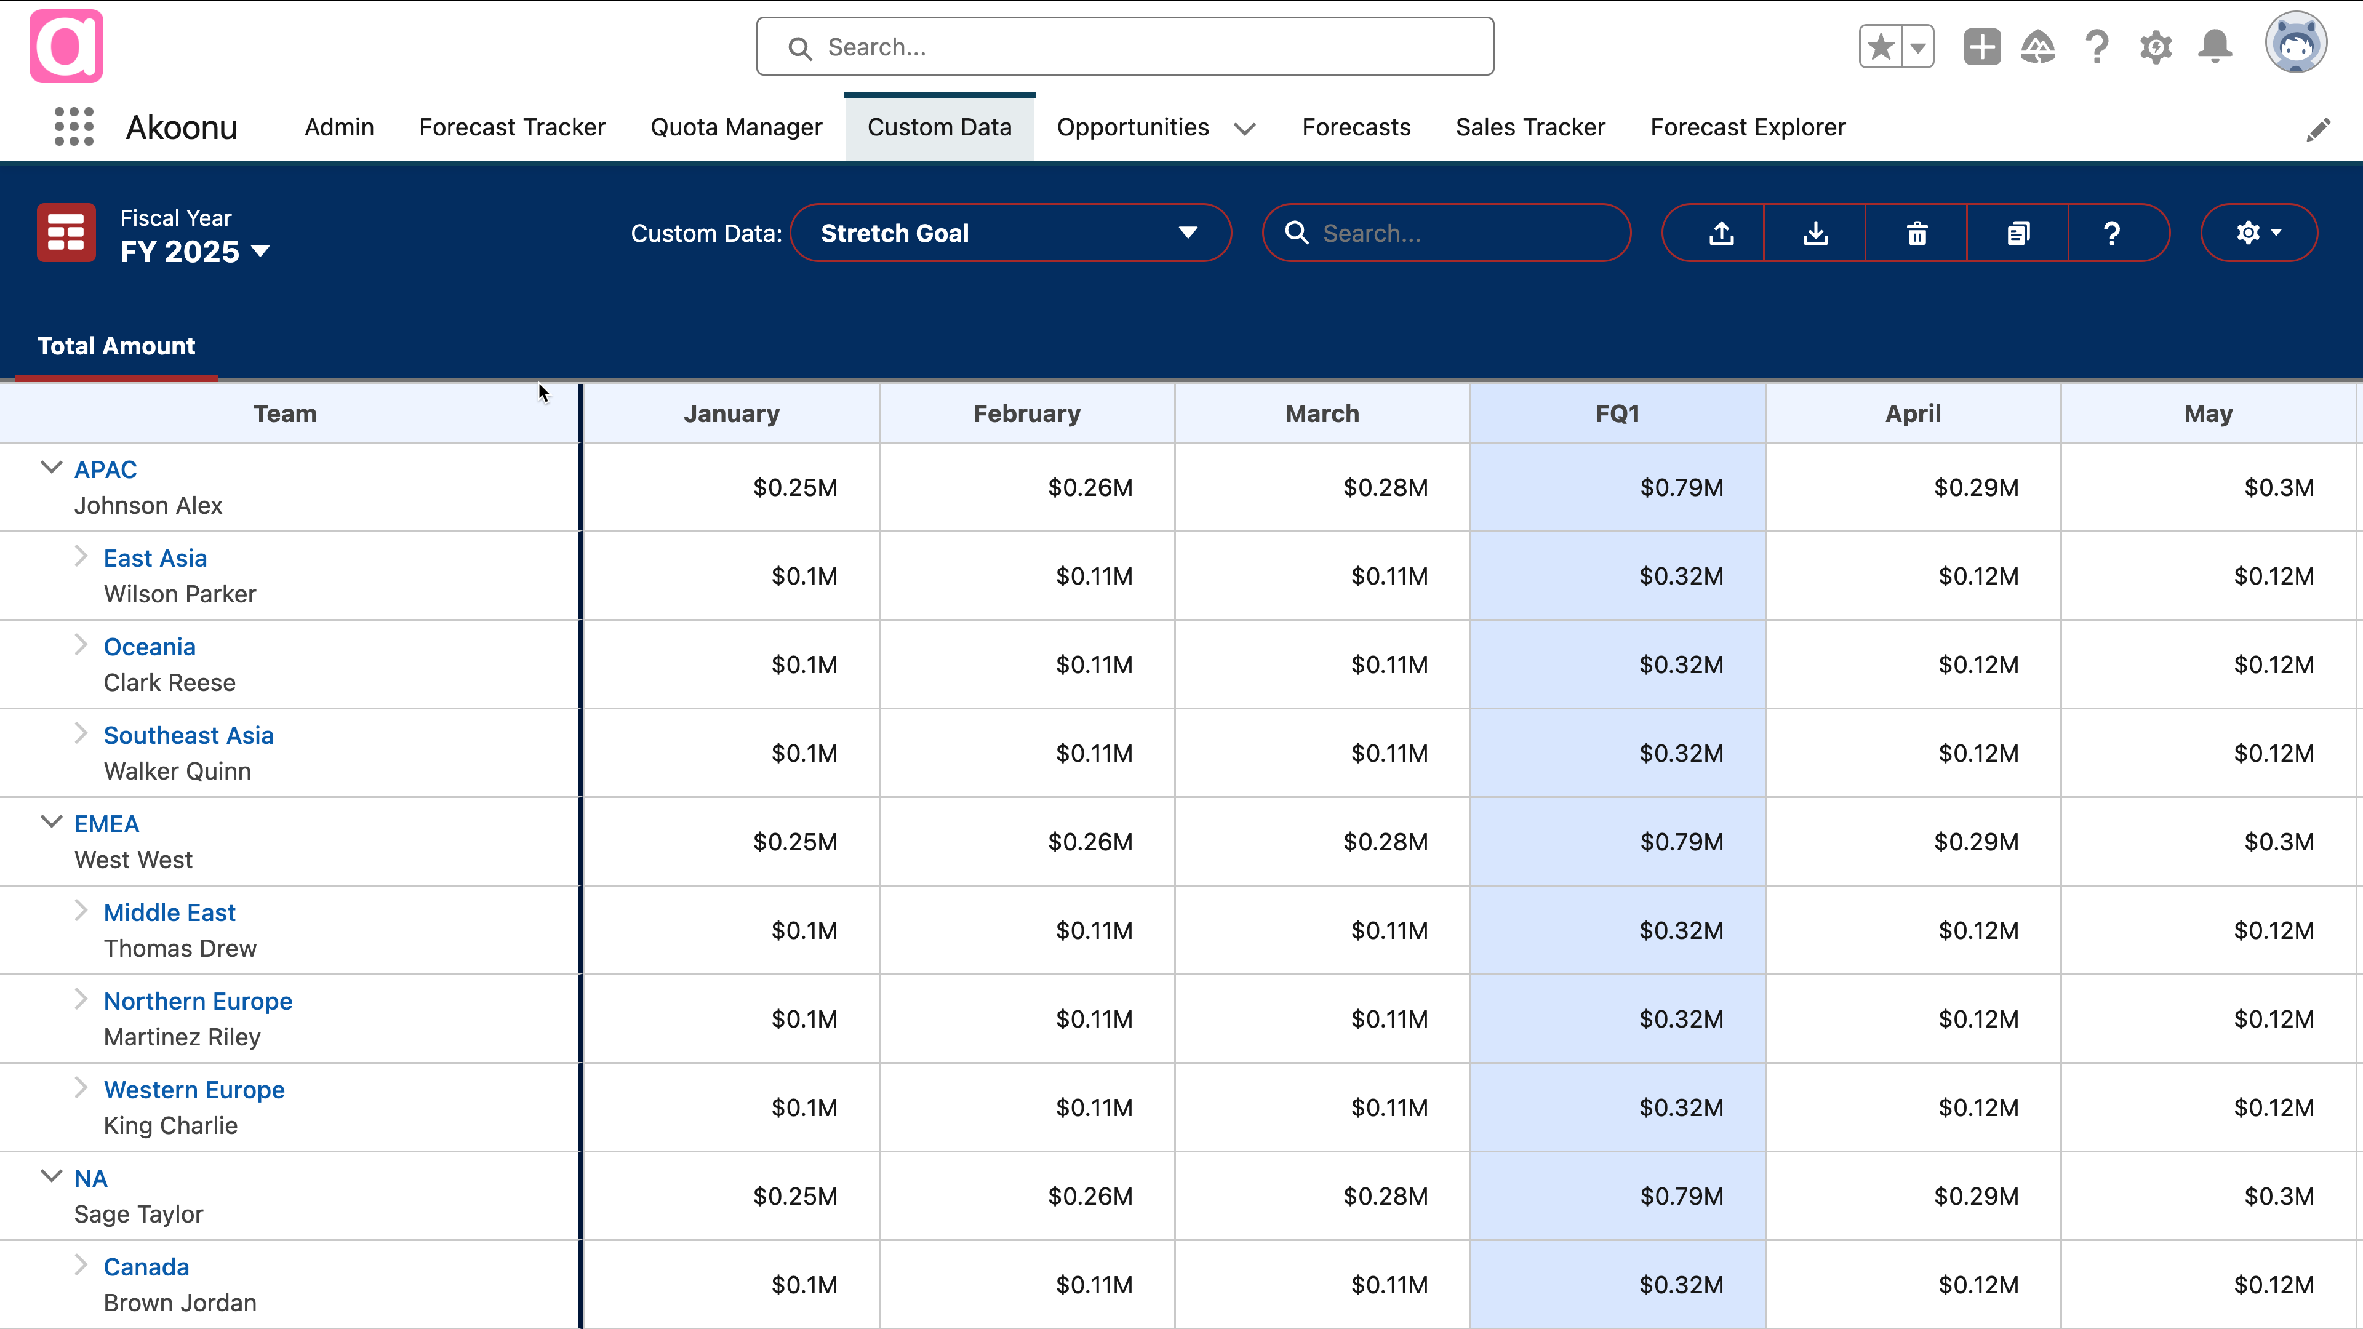Image resolution: width=2363 pixels, height=1329 pixels.
Task: Expand the Southeast Asia row
Action: [x=81, y=734]
